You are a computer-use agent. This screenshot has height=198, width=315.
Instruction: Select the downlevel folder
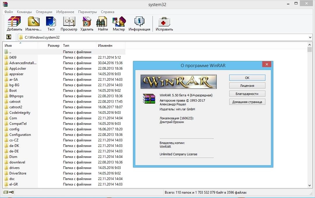(17, 162)
